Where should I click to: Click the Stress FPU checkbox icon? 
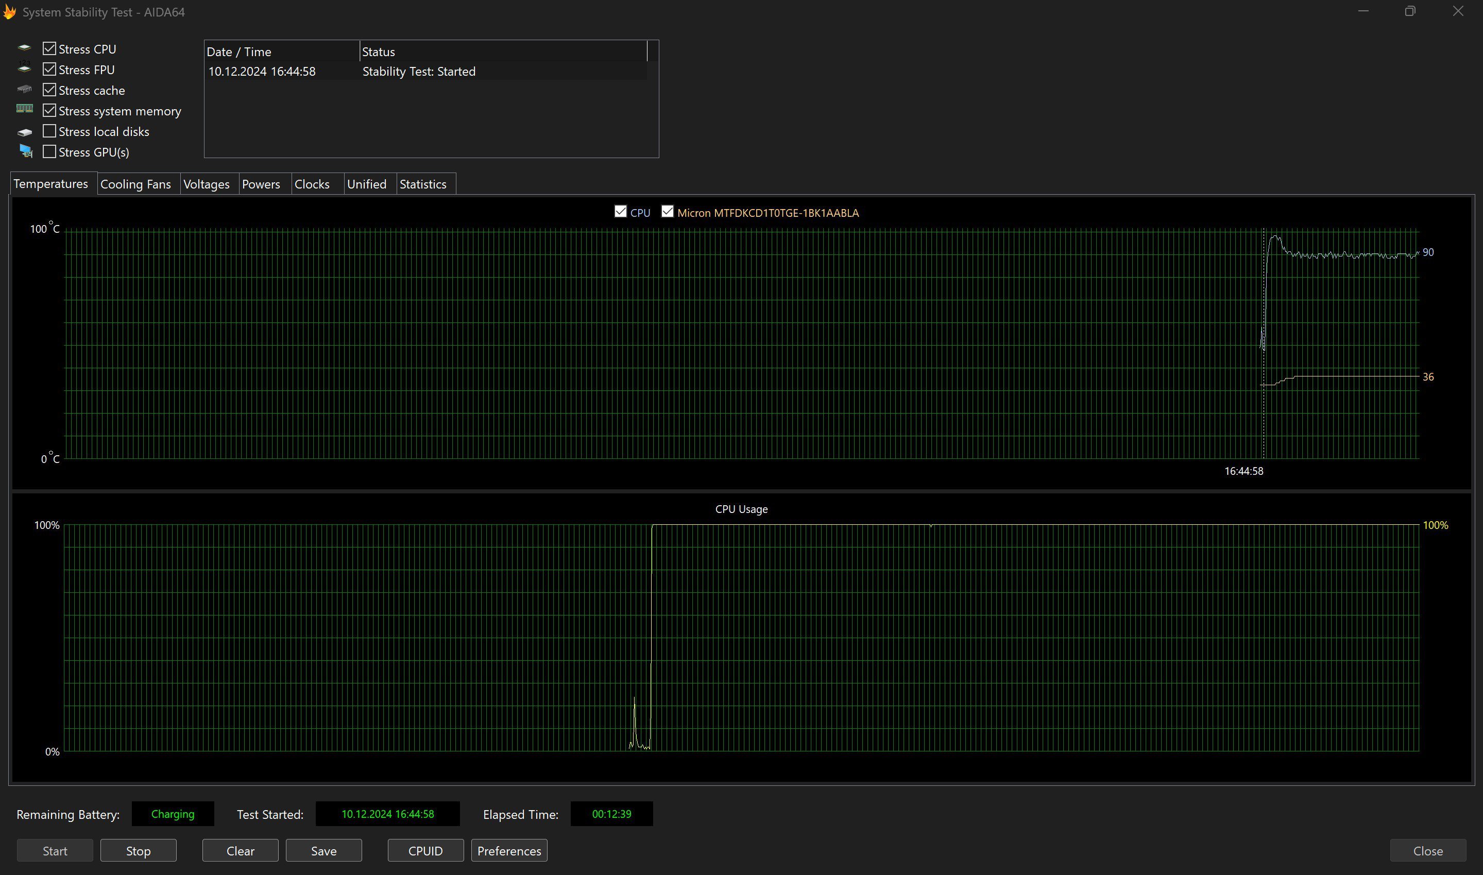49,68
